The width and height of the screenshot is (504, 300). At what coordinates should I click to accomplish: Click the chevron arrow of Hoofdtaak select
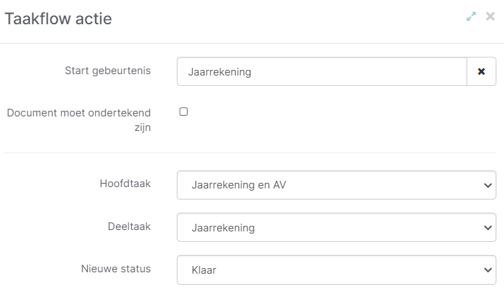coord(485,186)
